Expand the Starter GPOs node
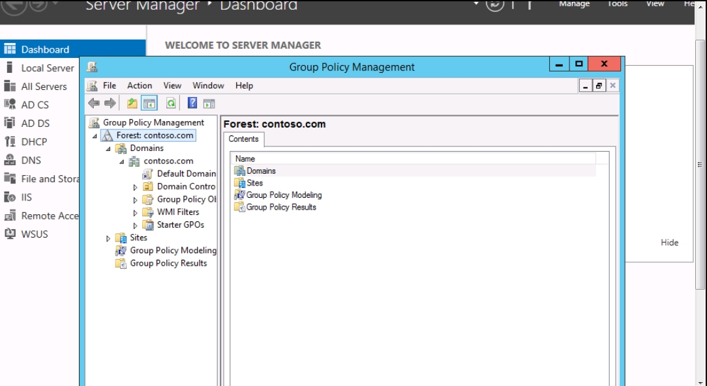707x386 pixels. click(135, 225)
